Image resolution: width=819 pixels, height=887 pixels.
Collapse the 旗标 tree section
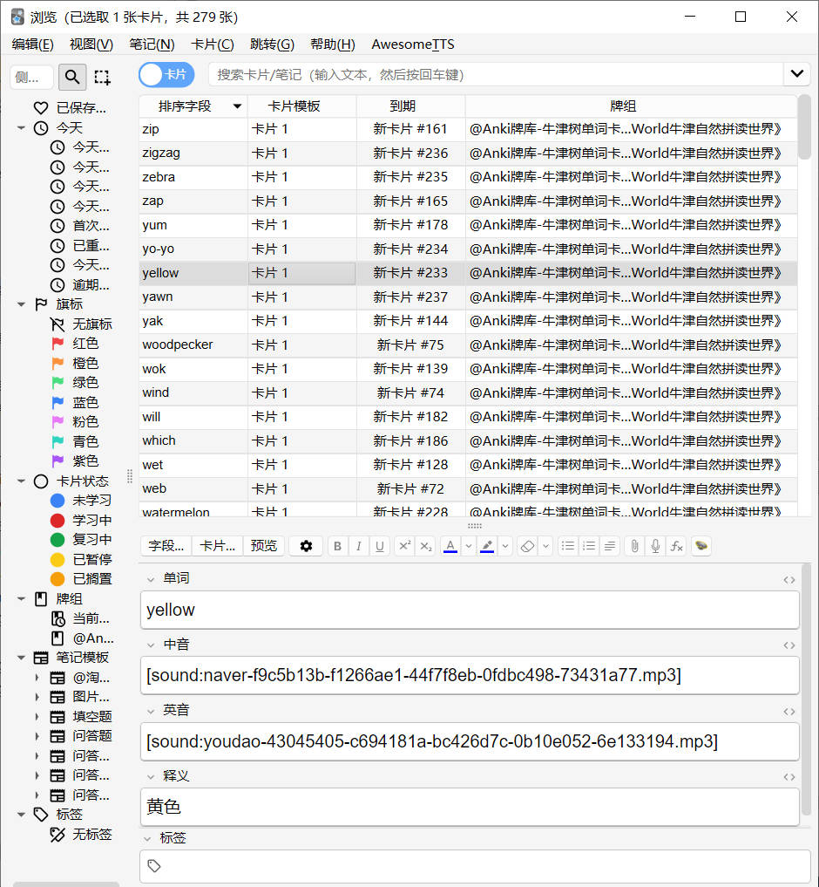(x=22, y=304)
